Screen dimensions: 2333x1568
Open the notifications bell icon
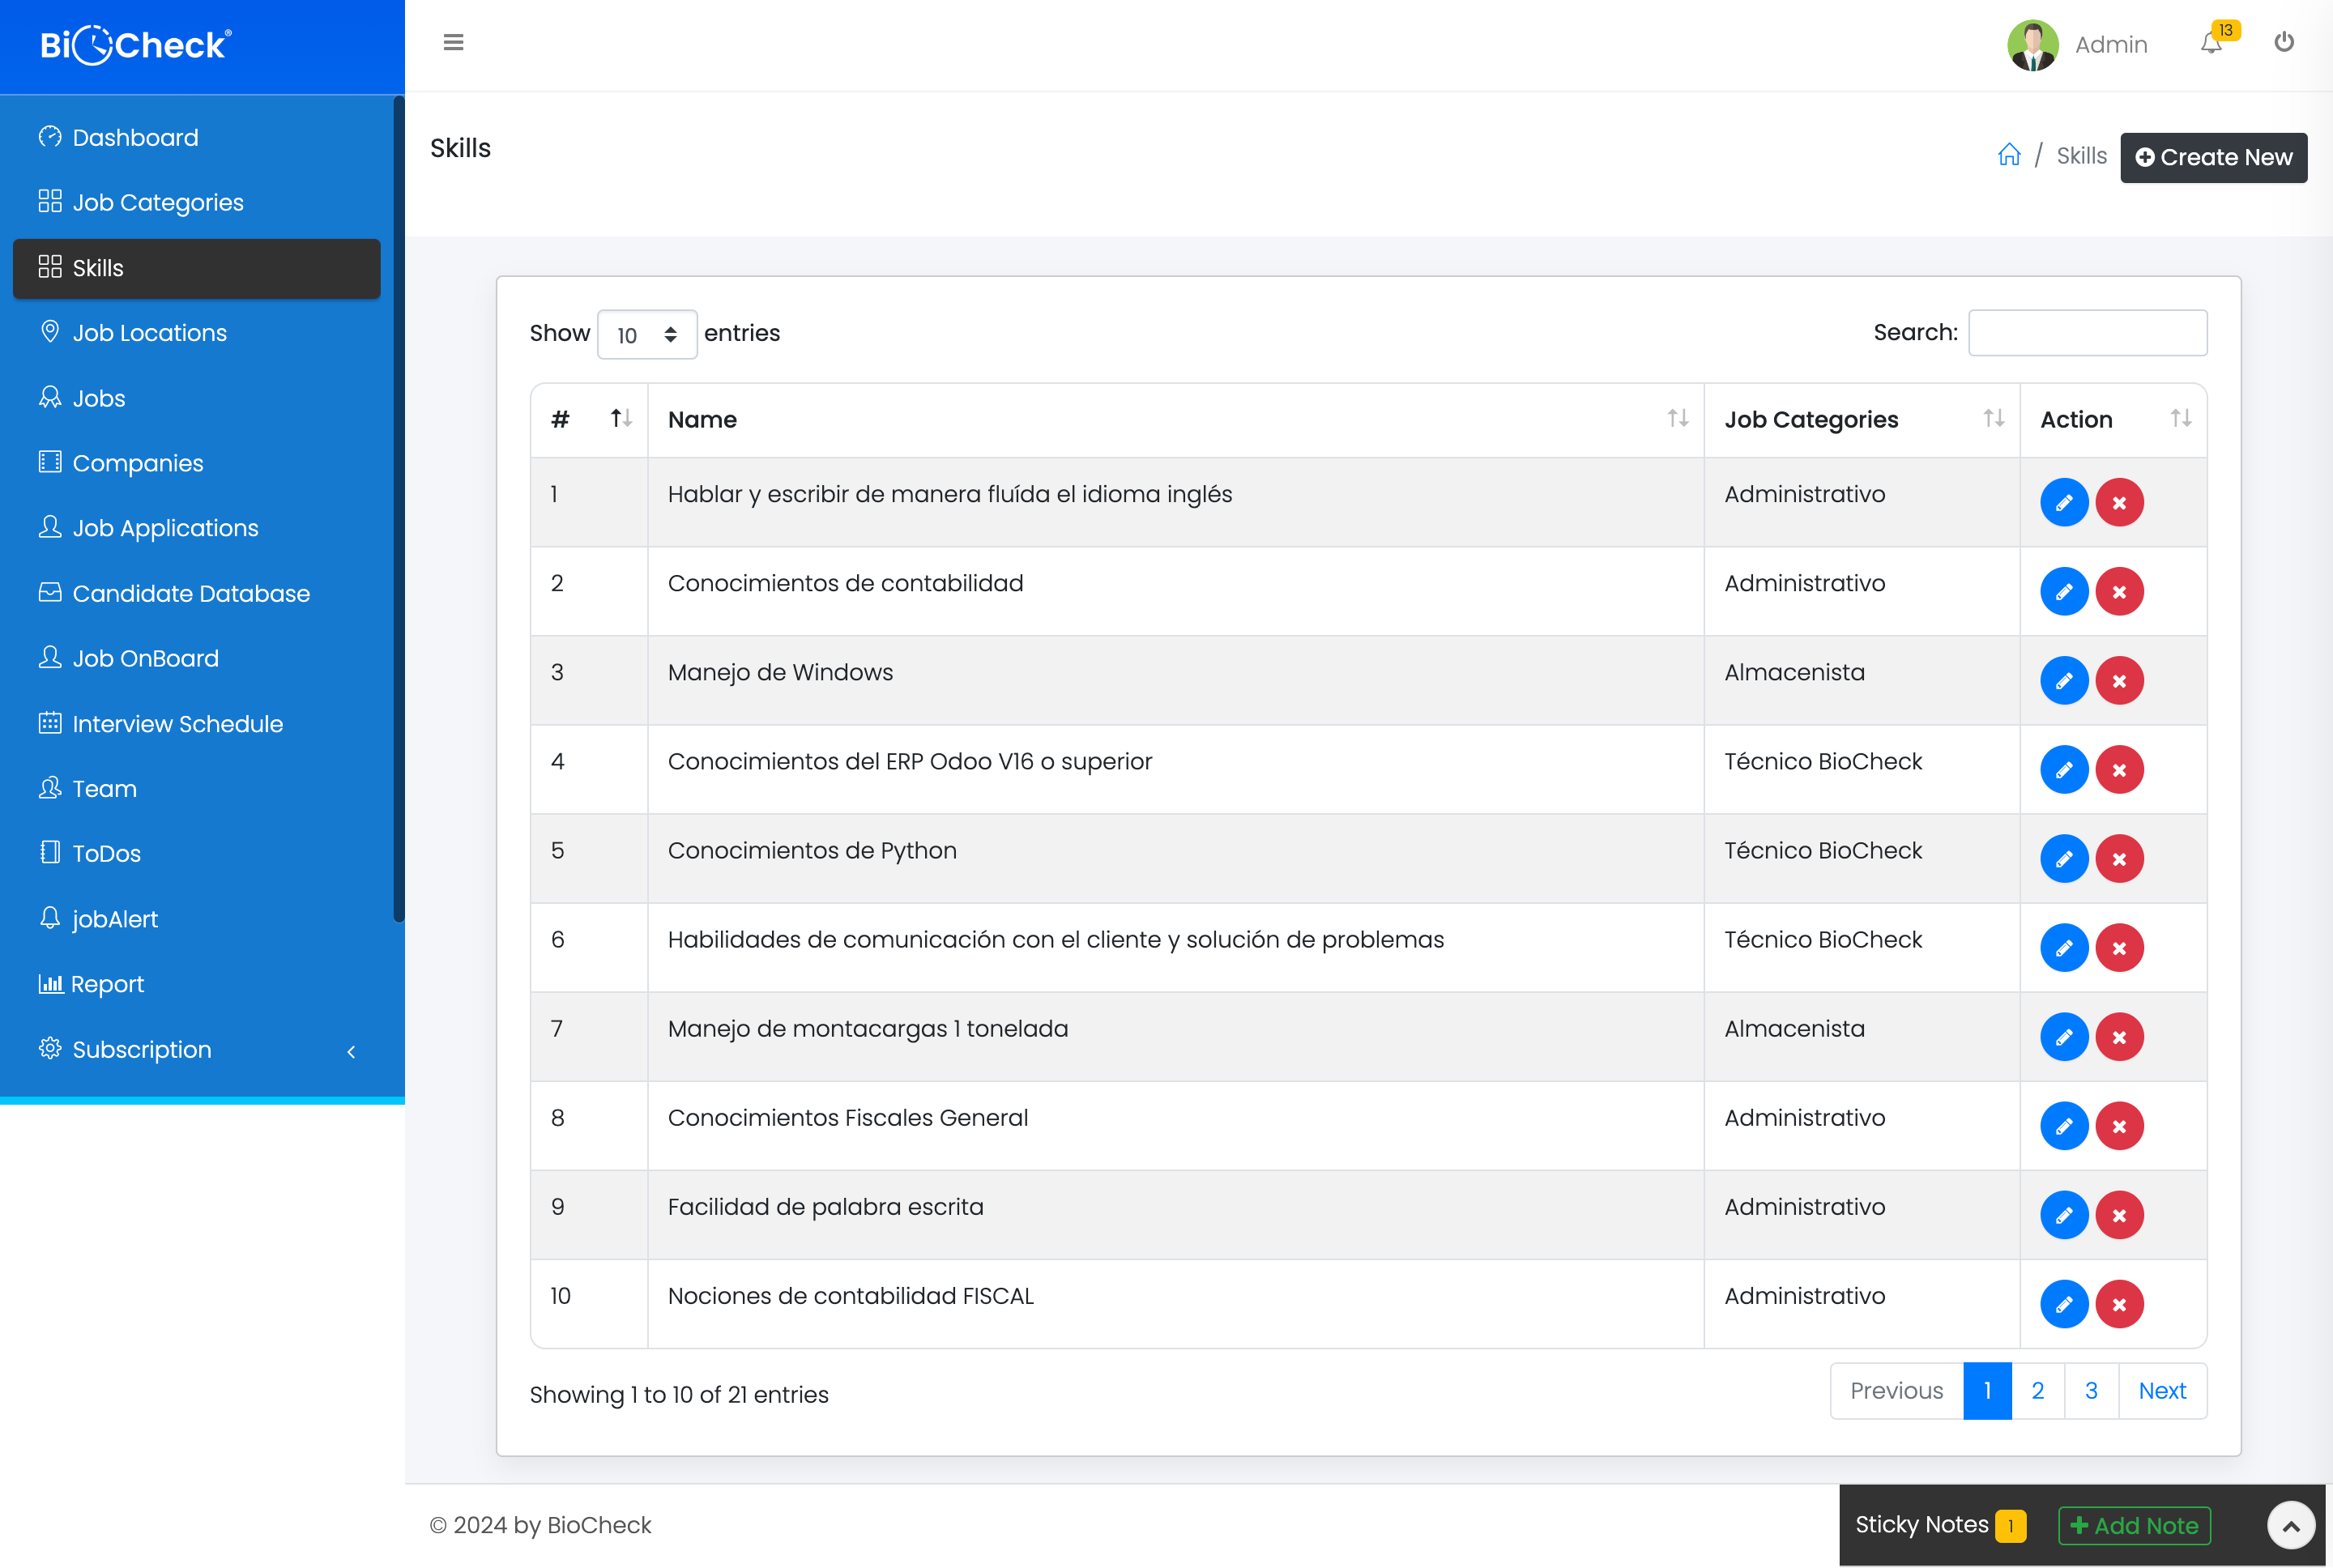pos(2211,43)
